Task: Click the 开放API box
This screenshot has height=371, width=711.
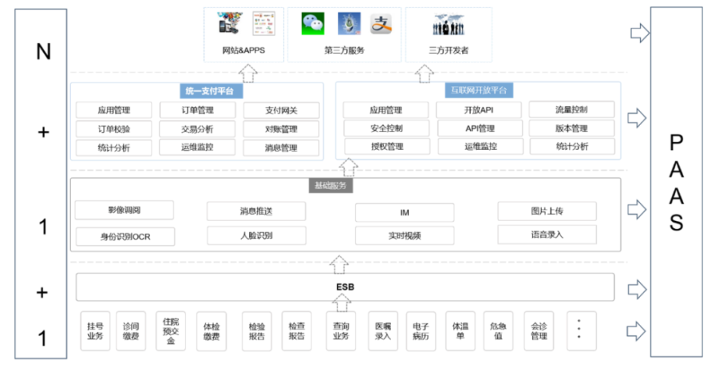Action: coord(479,109)
